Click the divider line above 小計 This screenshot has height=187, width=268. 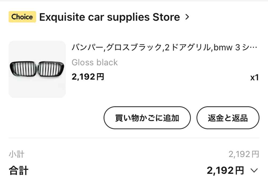point(134,138)
